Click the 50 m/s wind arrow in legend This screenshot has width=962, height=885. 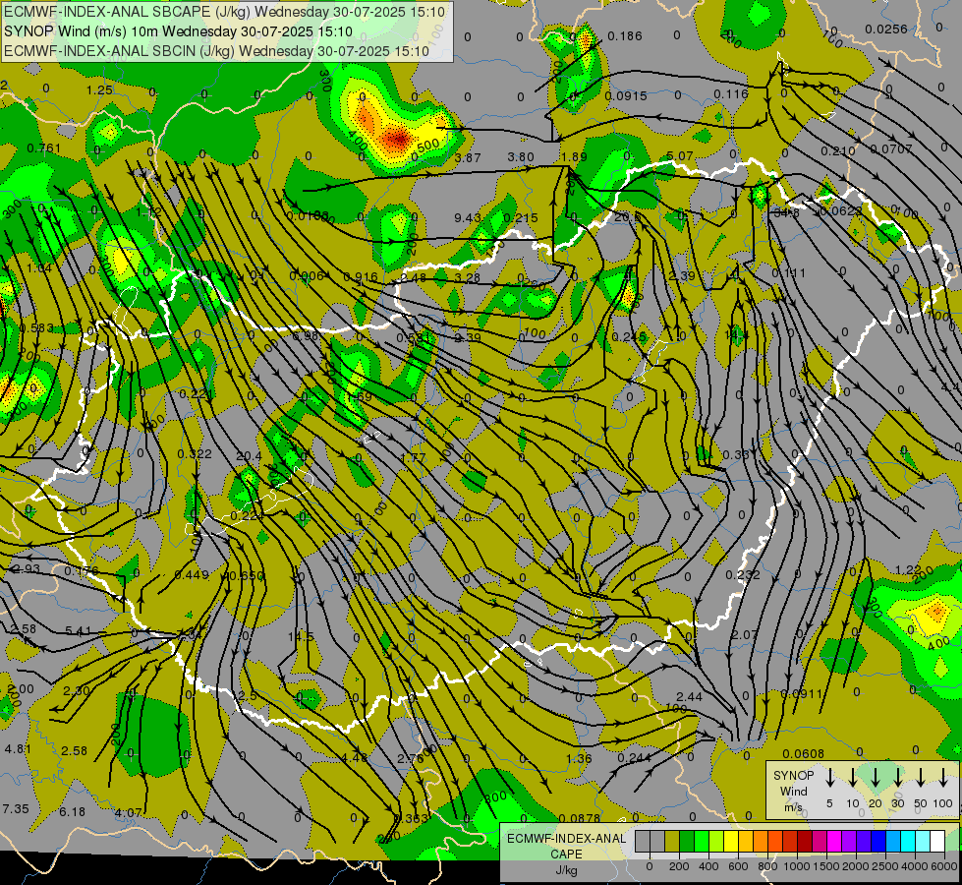pos(921,777)
